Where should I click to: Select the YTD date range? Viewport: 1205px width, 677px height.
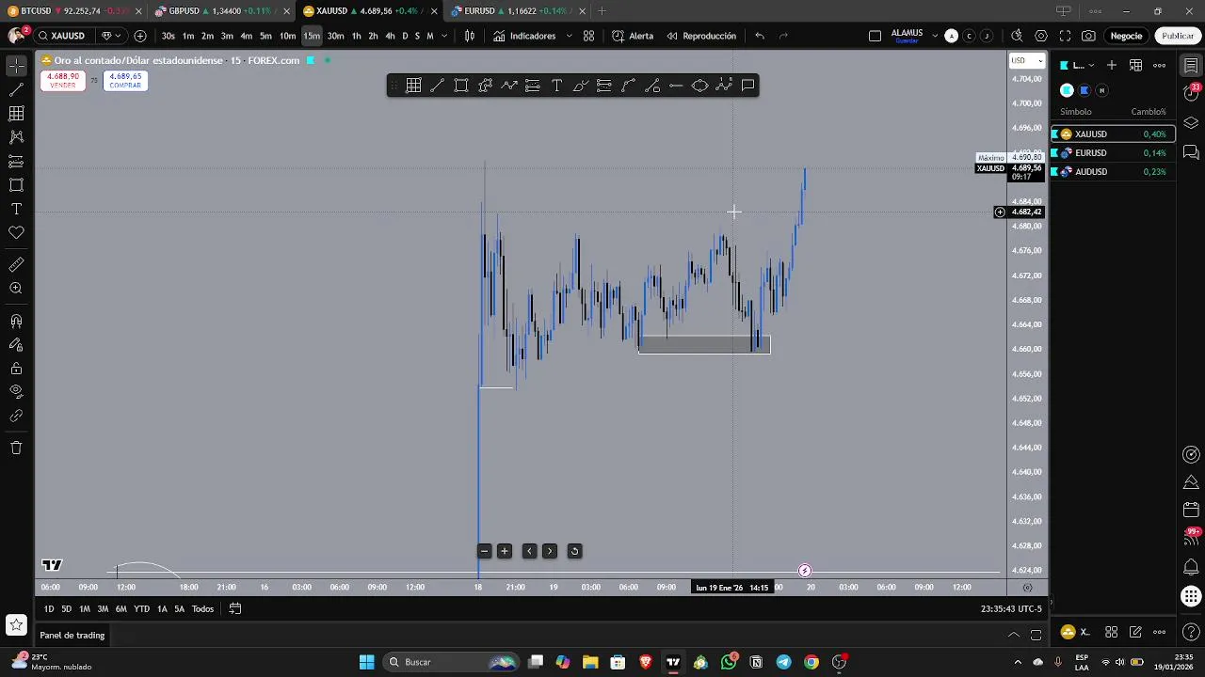pos(141,609)
